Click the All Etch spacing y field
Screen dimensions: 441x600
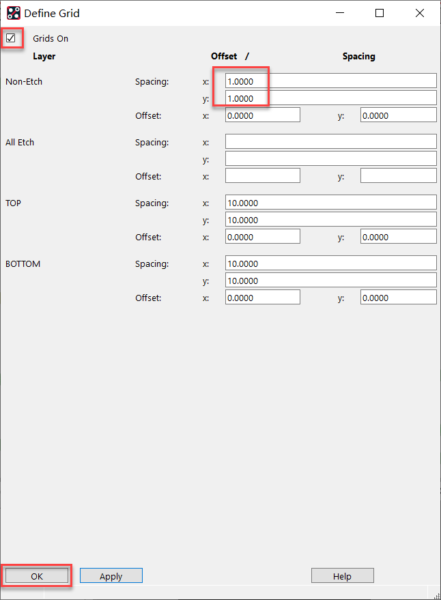point(330,159)
